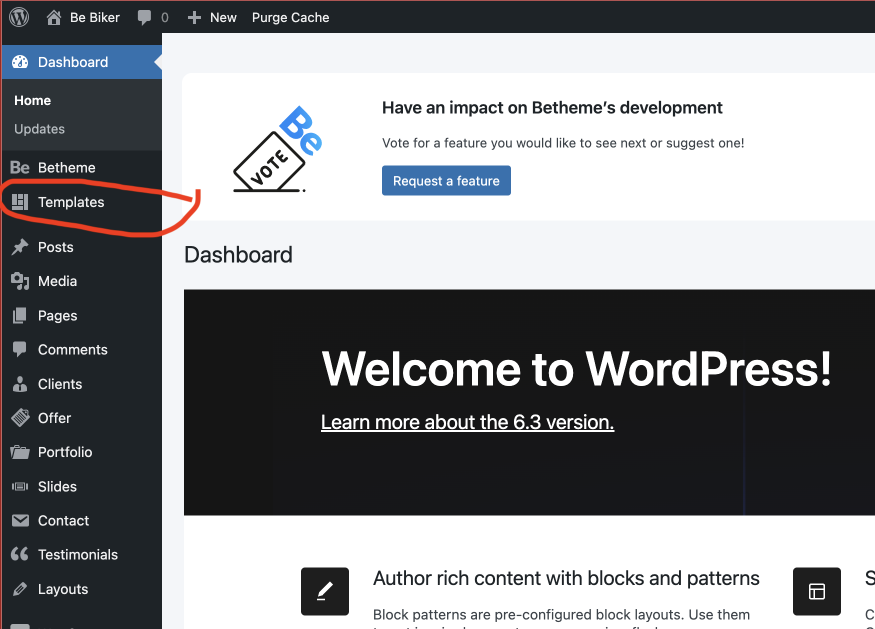Click the Be vote ballot illustration
Image resolution: width=875 pixels, height=629 pixels.
click(x=278, y=149)
